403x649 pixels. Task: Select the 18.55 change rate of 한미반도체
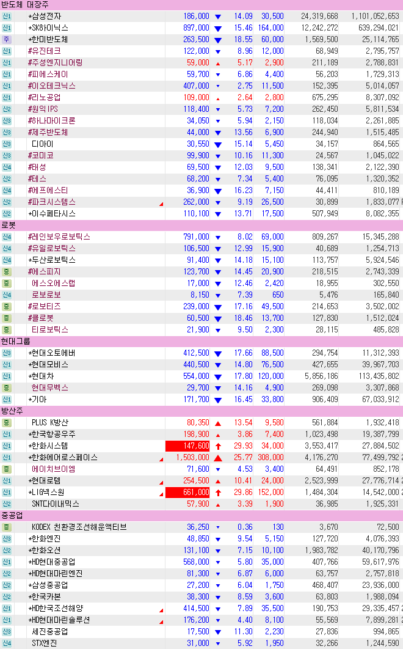pyautogui.click(x=243, y=39)
